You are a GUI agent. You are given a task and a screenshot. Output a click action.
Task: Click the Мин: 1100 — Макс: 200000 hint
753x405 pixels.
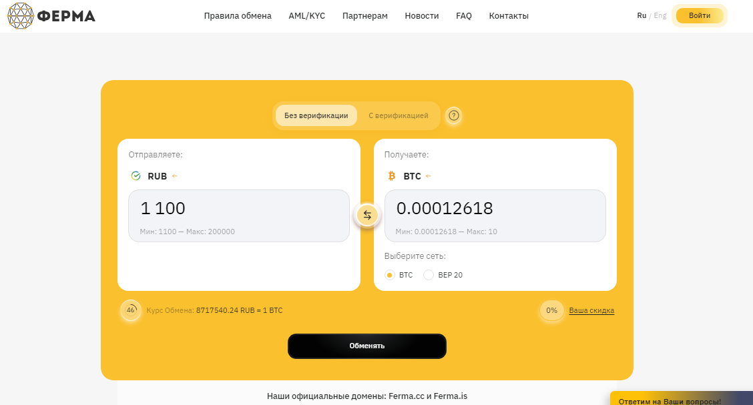pyautogui.click(x=188, y=232)
